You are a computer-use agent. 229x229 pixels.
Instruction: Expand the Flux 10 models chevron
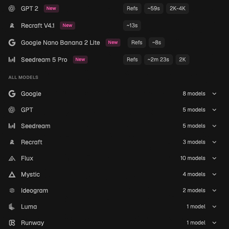coord(214,158)
